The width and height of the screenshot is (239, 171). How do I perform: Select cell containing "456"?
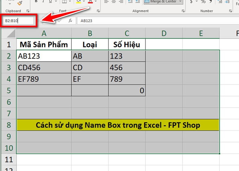(x=127, y=67)
